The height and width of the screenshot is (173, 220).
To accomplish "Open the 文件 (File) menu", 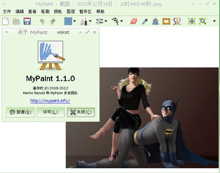I will coord(7,12).
